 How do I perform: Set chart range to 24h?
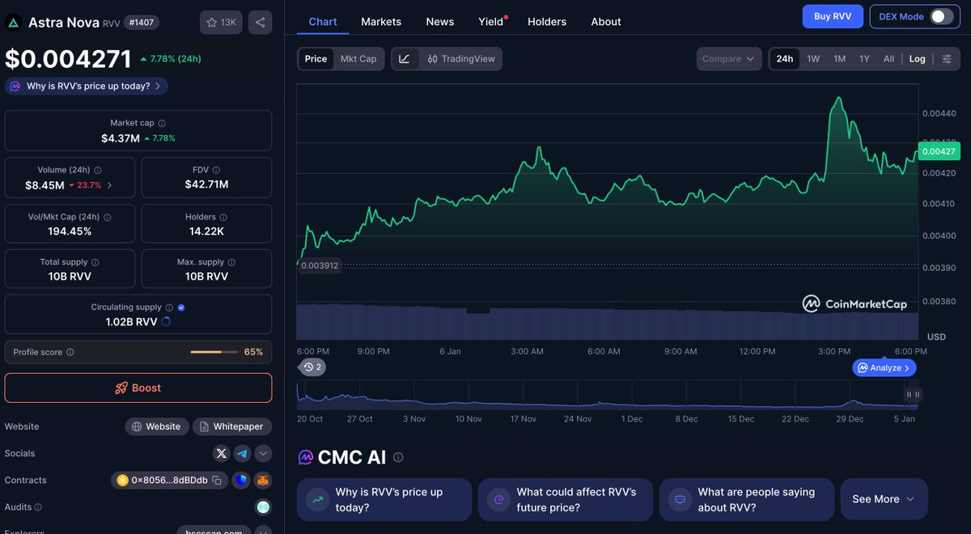tap(785, 59)
